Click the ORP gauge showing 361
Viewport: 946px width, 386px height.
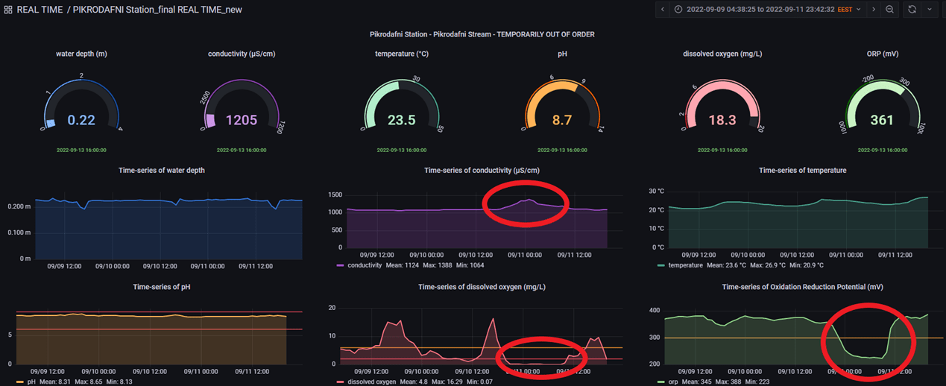pos(882,120)
